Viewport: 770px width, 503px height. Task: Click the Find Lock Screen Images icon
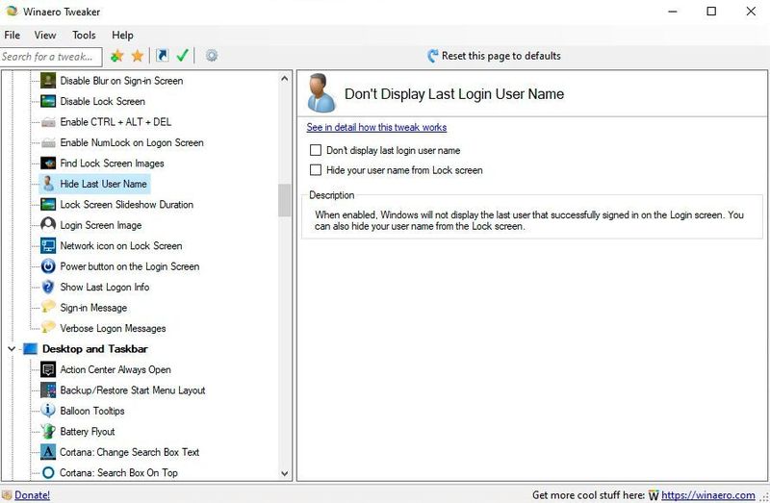(48, 163)
